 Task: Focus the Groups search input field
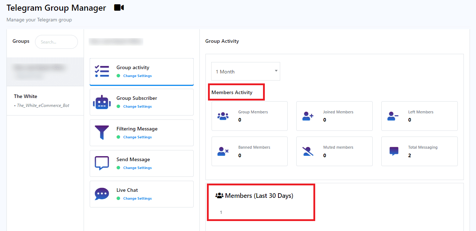tap(56, 42)
